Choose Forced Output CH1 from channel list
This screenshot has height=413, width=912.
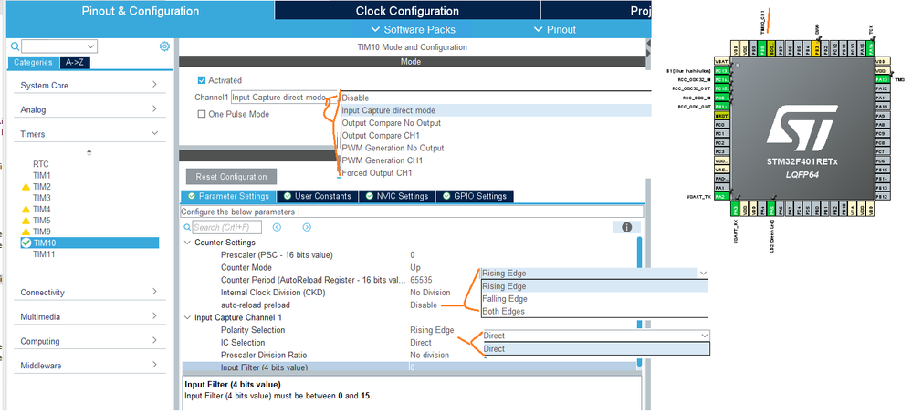pos(377,173)
